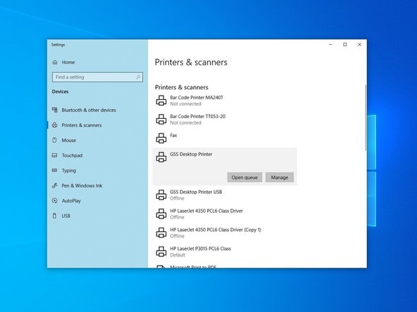Select Bar Code Printer TT053-20 entry
The image size is (417, 312).
(x=198, y=117)
